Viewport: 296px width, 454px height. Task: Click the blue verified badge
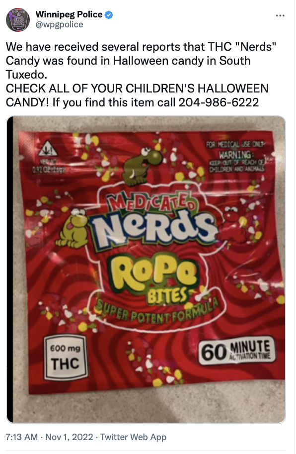[x=109, y=14]
